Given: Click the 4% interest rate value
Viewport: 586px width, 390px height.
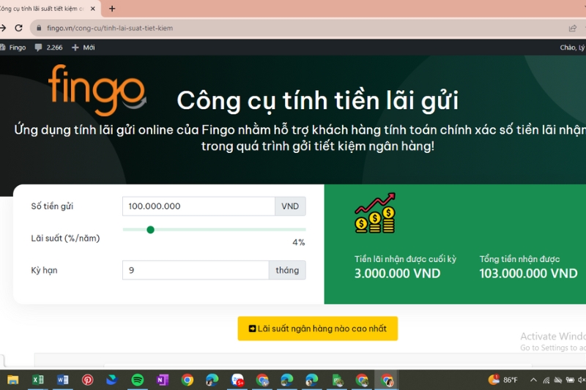Looking at the screenshot, I should click(x=299, y=243).
